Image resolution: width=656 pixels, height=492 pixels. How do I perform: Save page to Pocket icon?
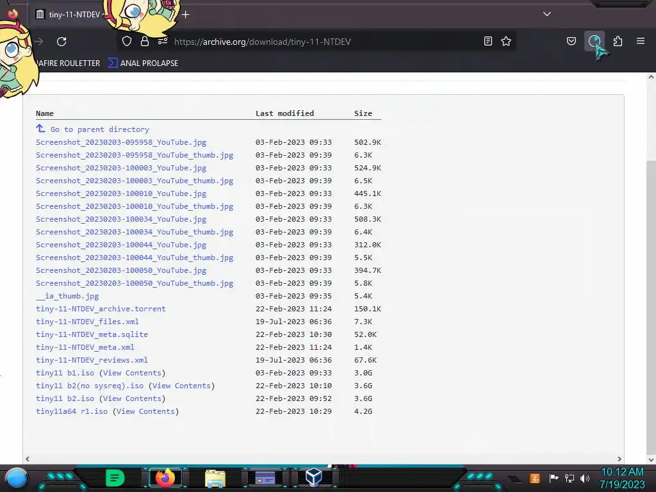[x=571, y=41]
